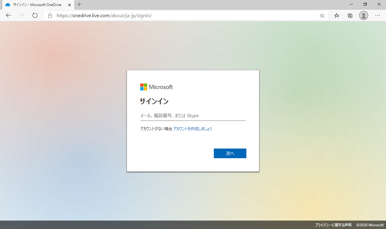The height and width of the screenshot is (229, 386).
Task: Click the OneDrive cloud icon on the tab
Action: 8,5
